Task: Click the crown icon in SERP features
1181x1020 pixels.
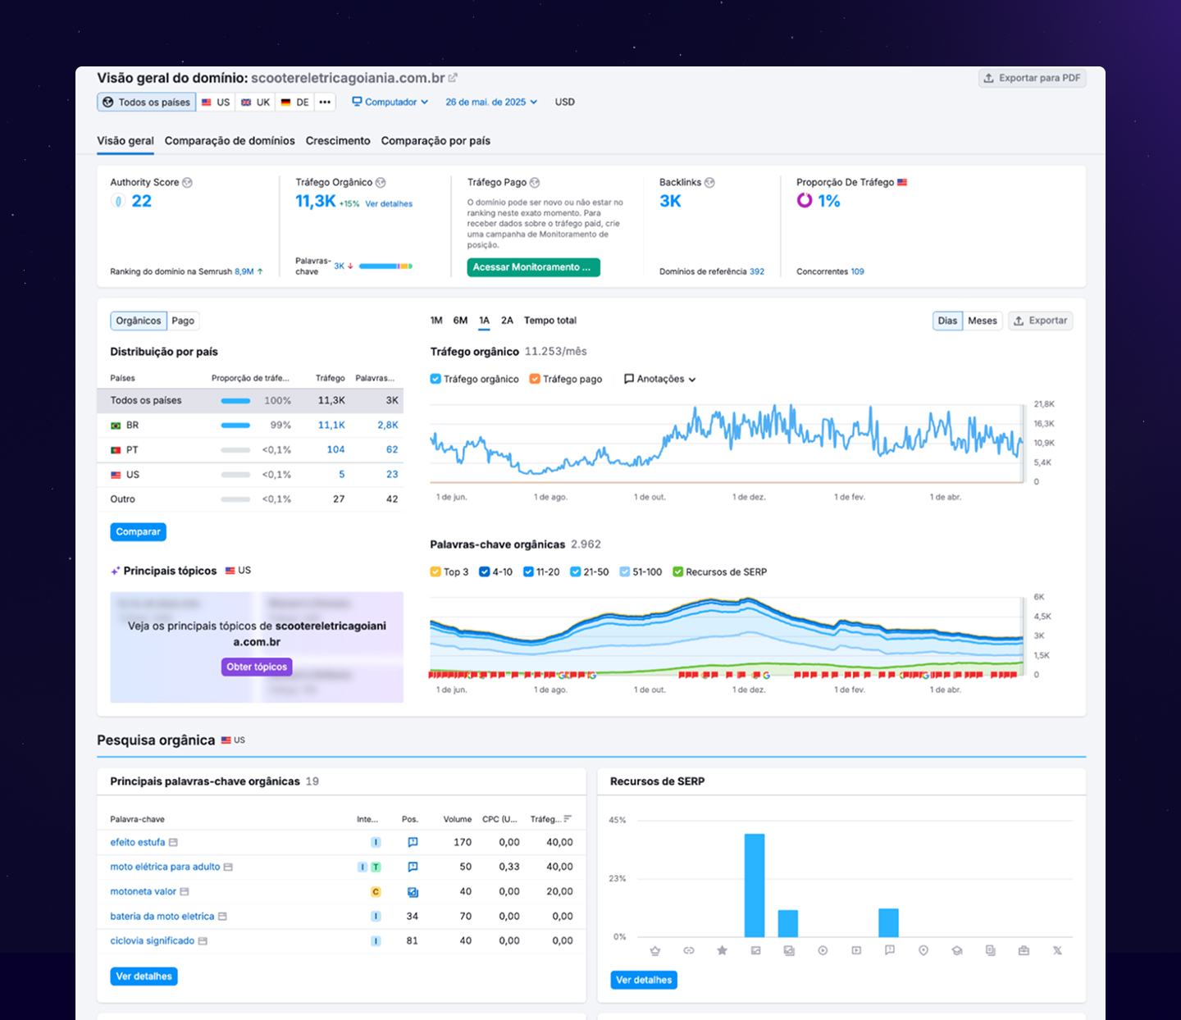Action: (x=655, y=951)
